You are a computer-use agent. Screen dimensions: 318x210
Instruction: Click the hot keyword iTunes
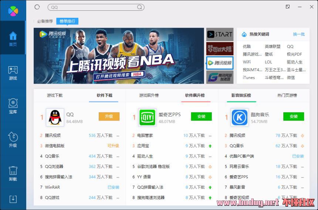(x=248, y=78)
